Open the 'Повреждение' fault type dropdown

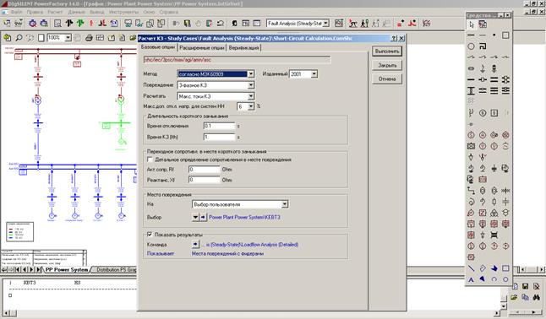click(251, 85)
